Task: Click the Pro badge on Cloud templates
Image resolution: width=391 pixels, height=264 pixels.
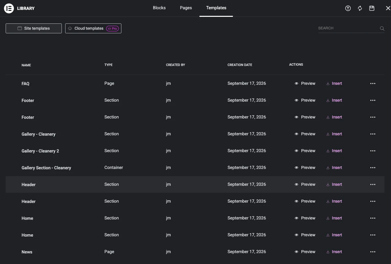Action: click(112, 29)
